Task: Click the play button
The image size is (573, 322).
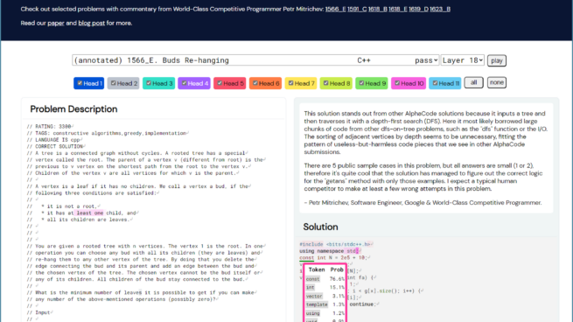Action: 497,60
